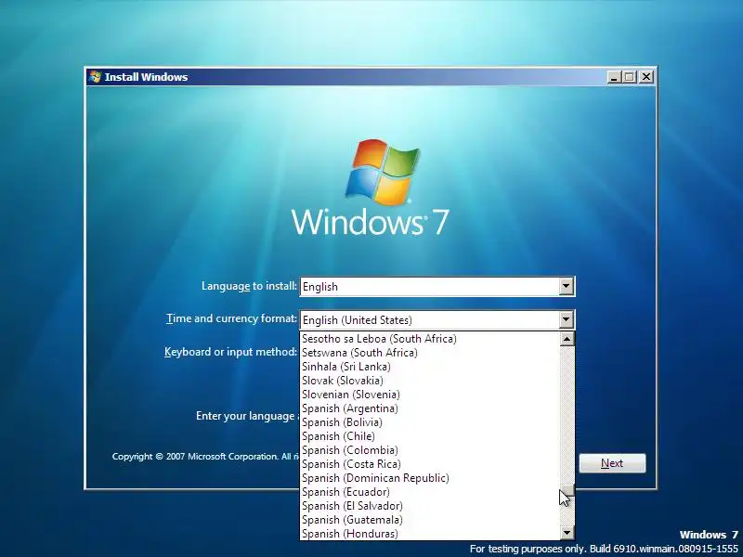Pick Spanish (Ecuador) option
This screenshot has height=557, width=743.
430,492
